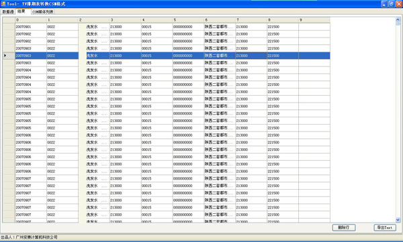Select column header 5

[188, 20]
